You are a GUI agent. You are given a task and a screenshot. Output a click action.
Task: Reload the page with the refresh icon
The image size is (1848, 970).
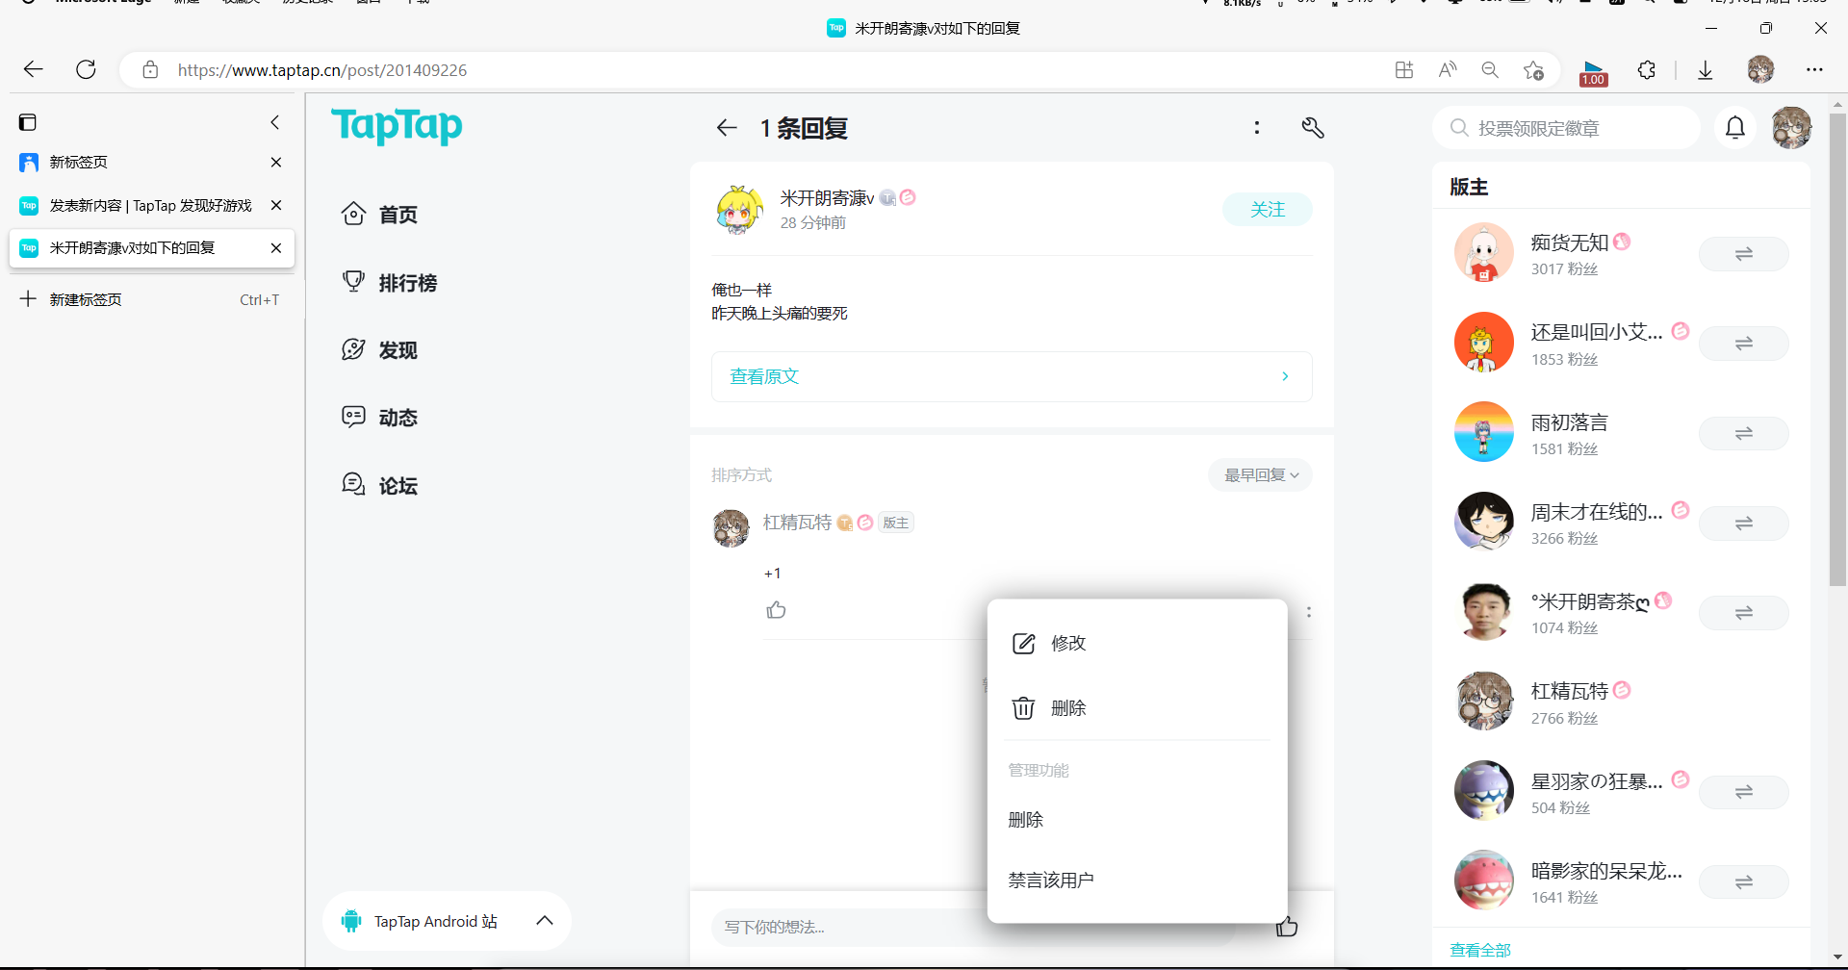tap(86, 69)
